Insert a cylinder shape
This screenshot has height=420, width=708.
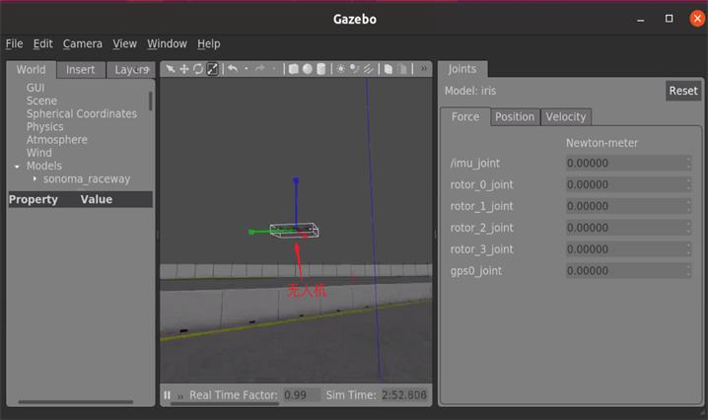[x=320, y=69]
